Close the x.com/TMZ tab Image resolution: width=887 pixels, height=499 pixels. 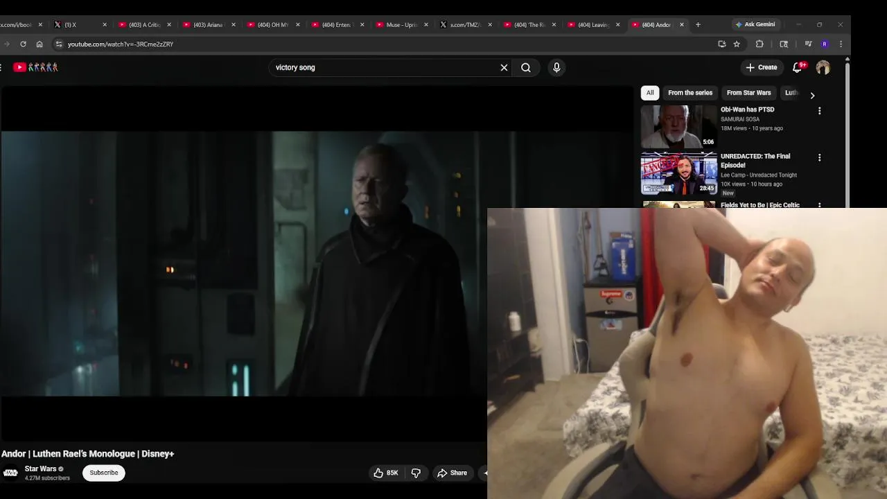[x=490, y=24]
